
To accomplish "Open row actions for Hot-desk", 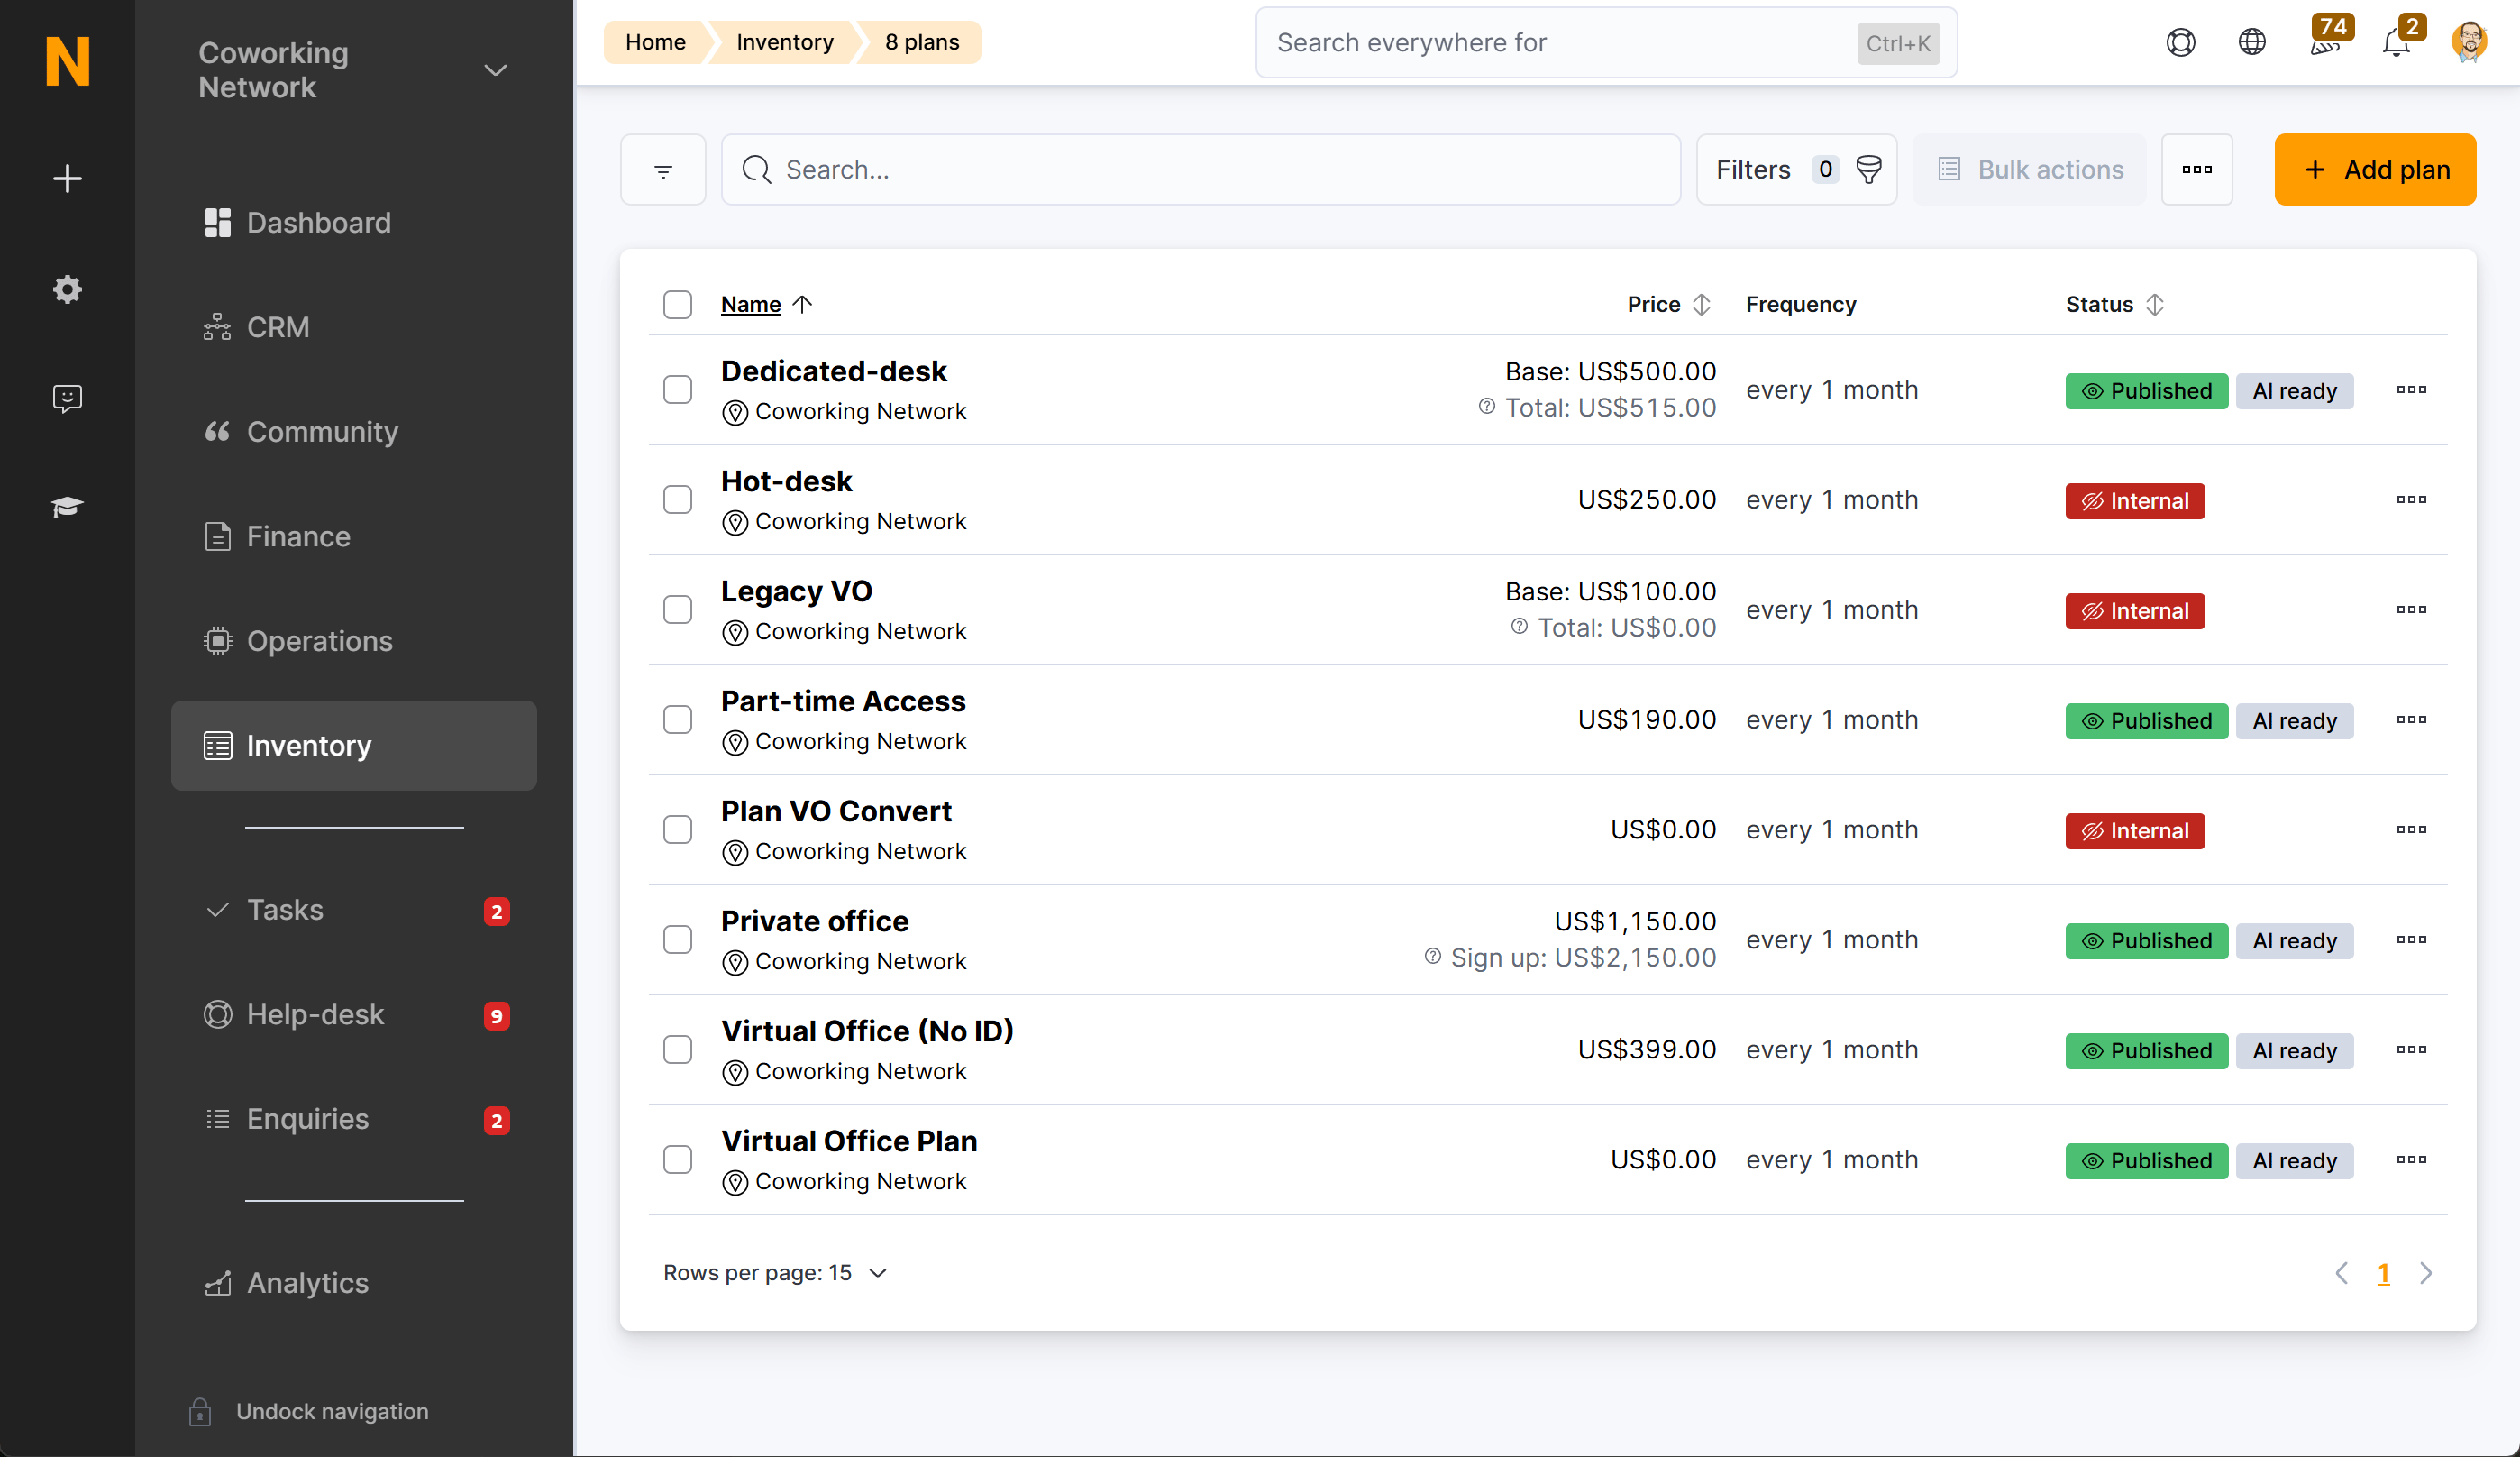I will 2411,500.
